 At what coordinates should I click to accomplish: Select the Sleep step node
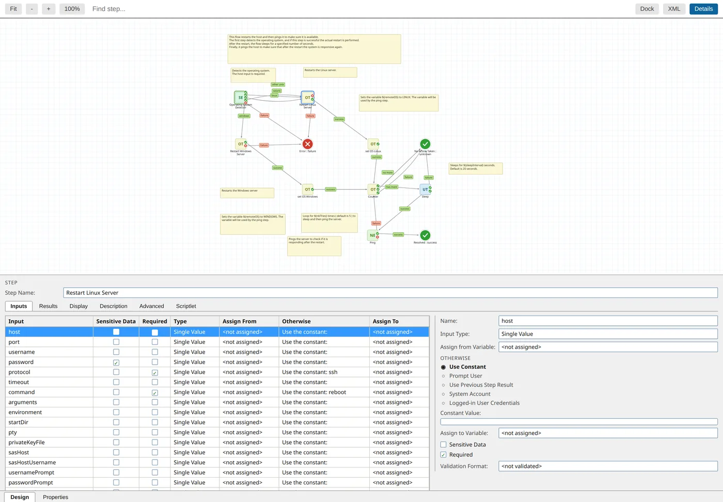point(426,190)
